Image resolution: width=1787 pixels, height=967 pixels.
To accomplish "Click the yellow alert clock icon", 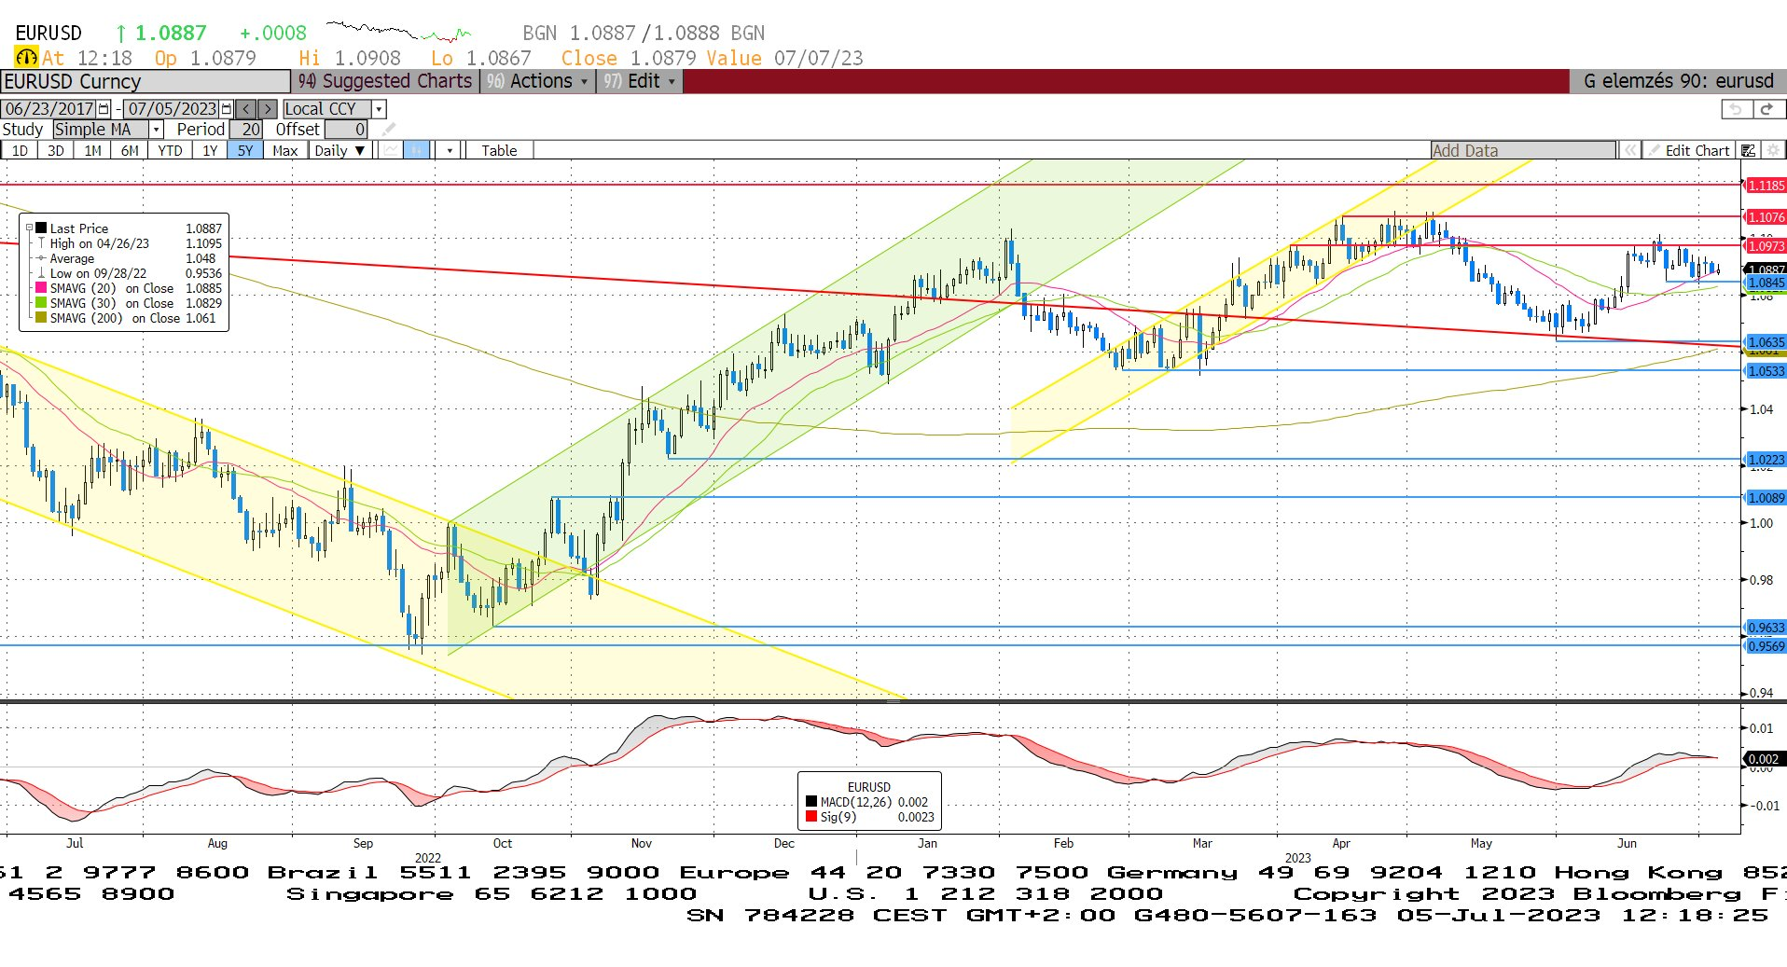I will click(x=26, y=58).
